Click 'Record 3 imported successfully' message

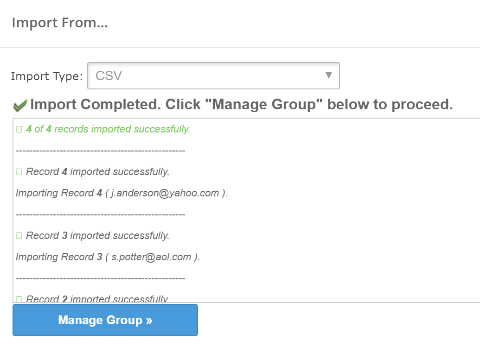97,236
